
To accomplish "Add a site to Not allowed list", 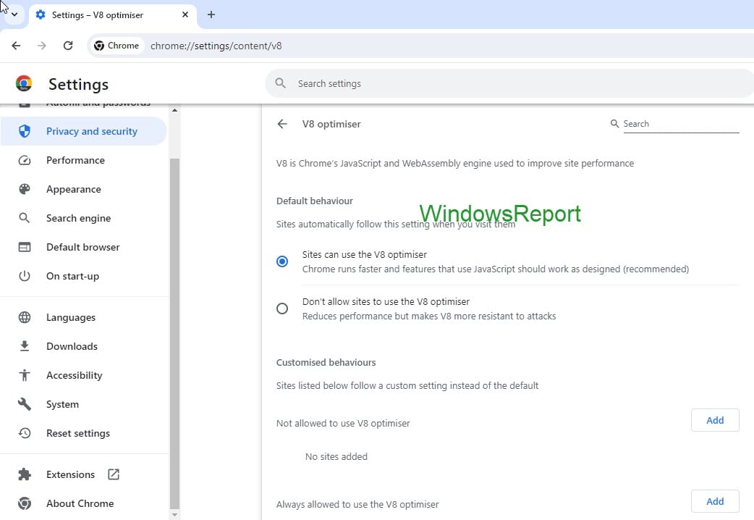I will coord(715,420).
